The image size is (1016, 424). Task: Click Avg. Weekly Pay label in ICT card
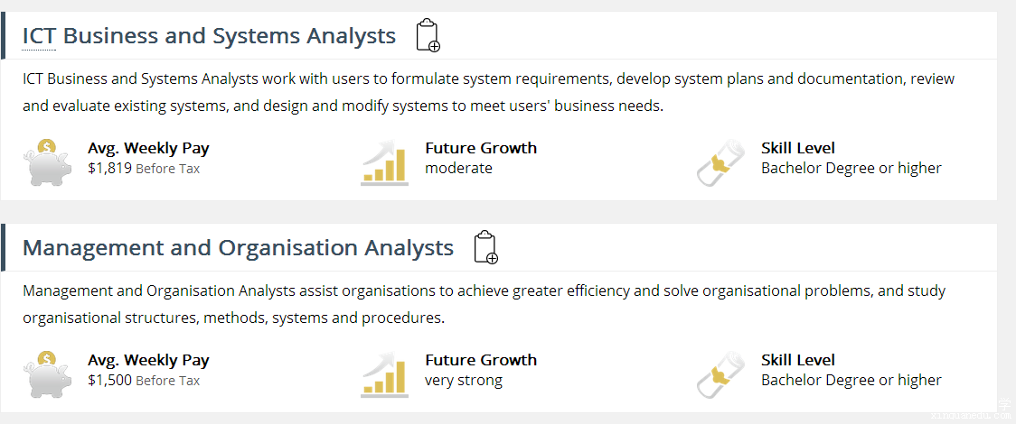[x=148, y=148]
